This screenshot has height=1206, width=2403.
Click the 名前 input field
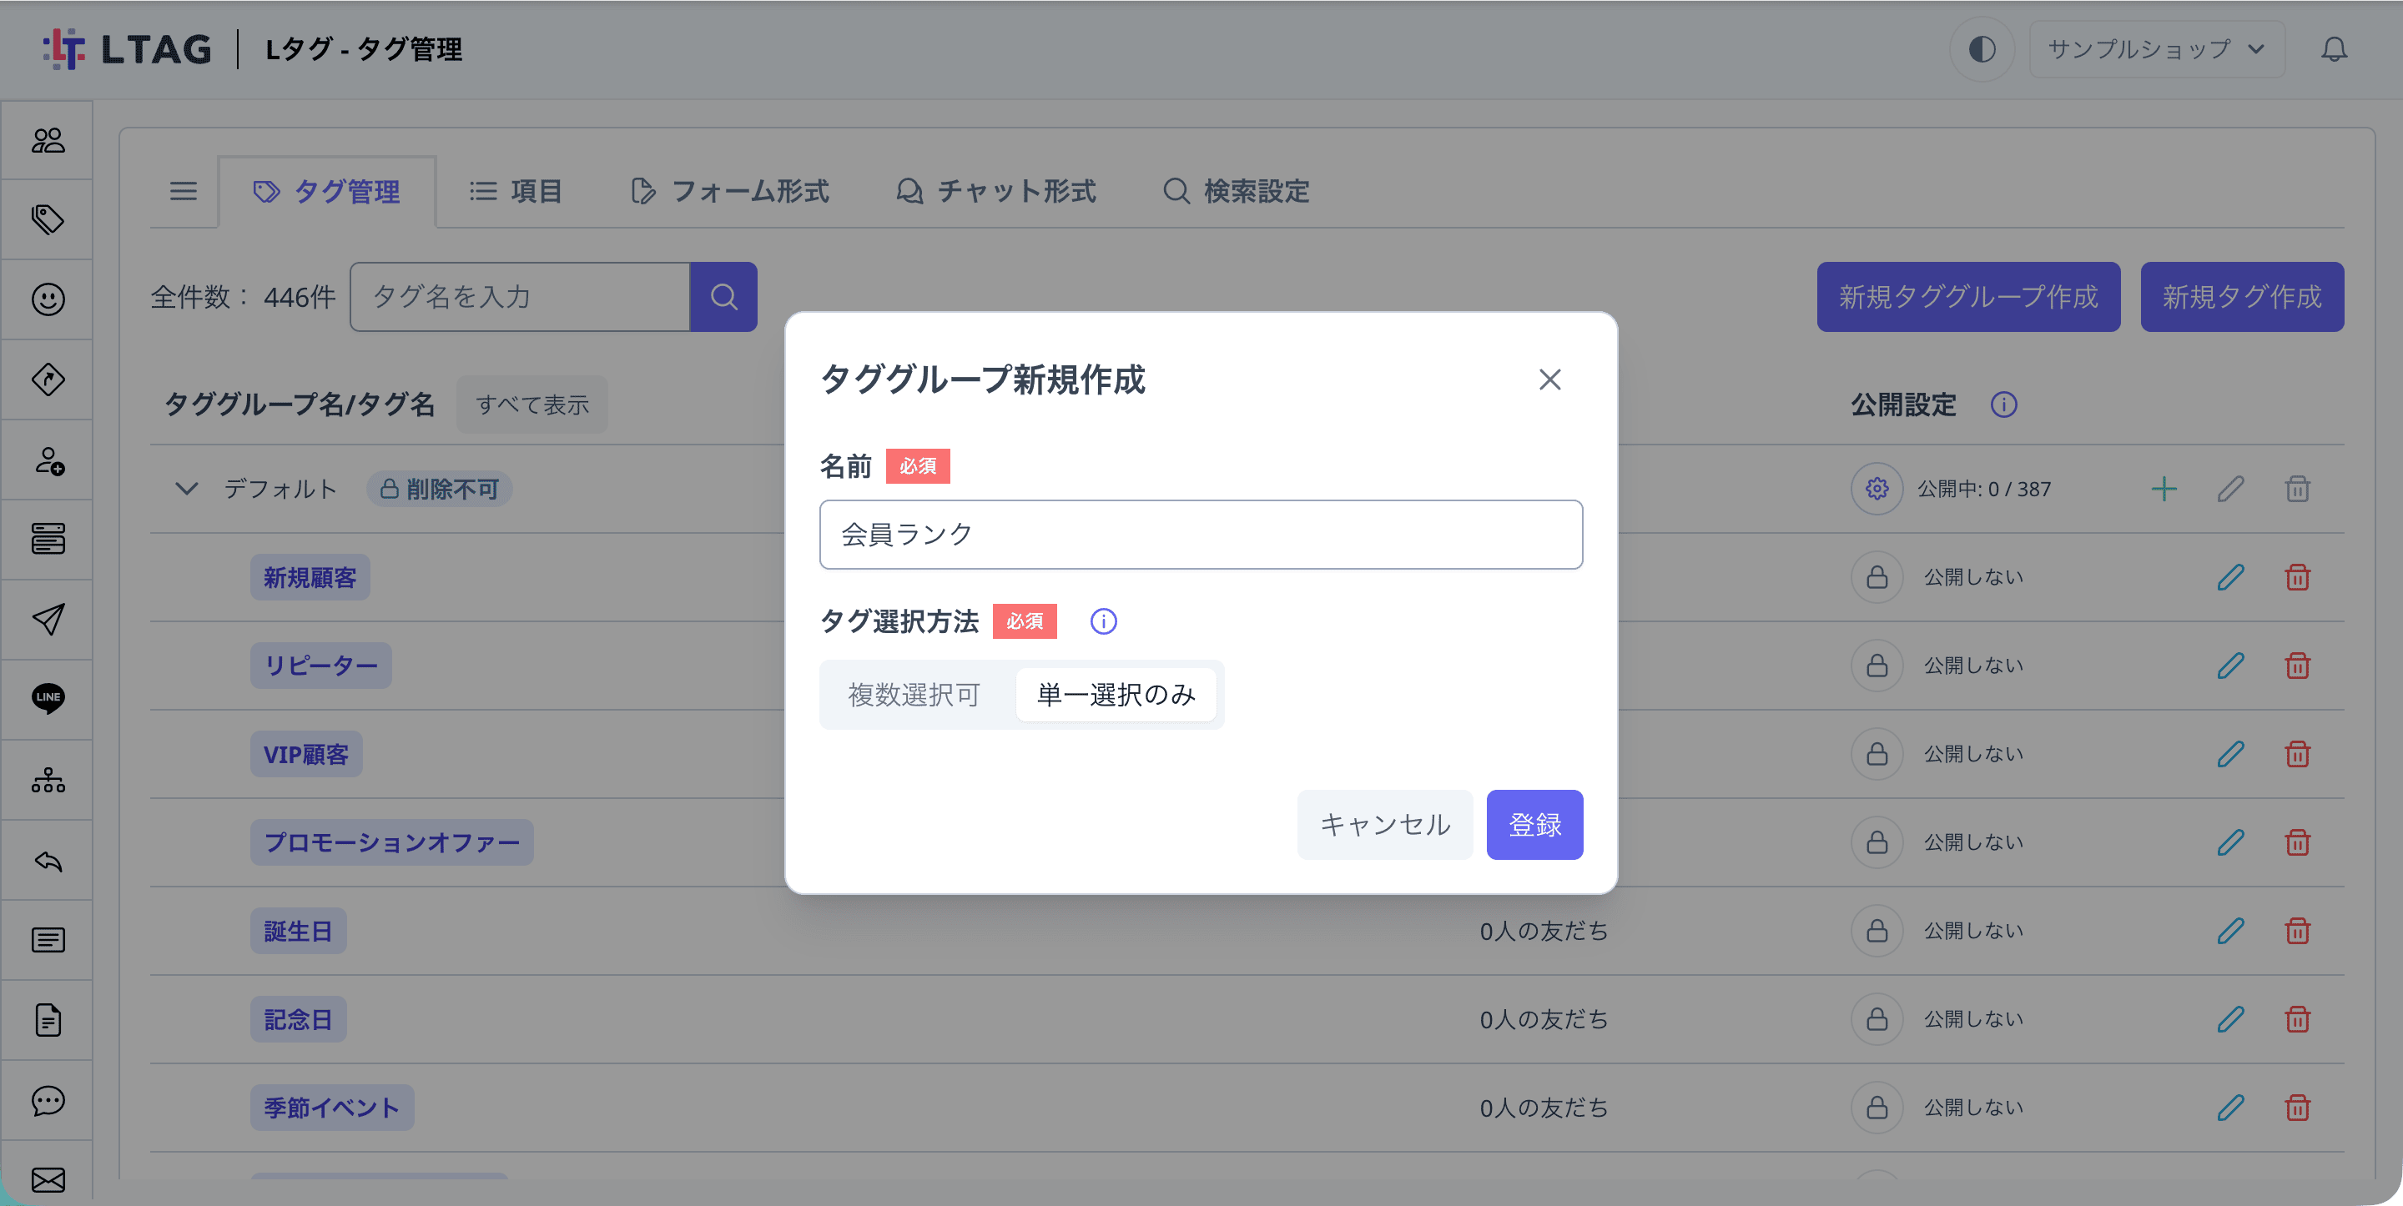(x=1201, y=535)
